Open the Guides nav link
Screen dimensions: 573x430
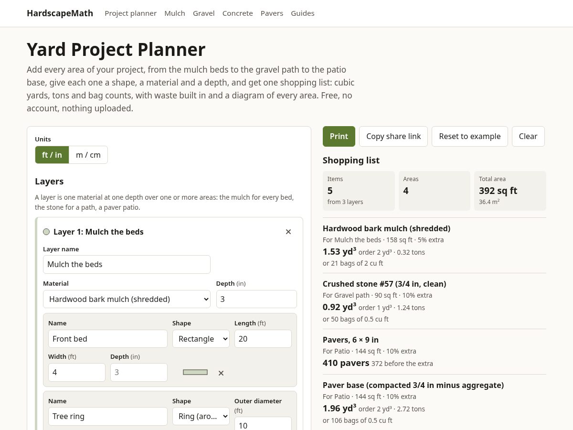[303, 13]
